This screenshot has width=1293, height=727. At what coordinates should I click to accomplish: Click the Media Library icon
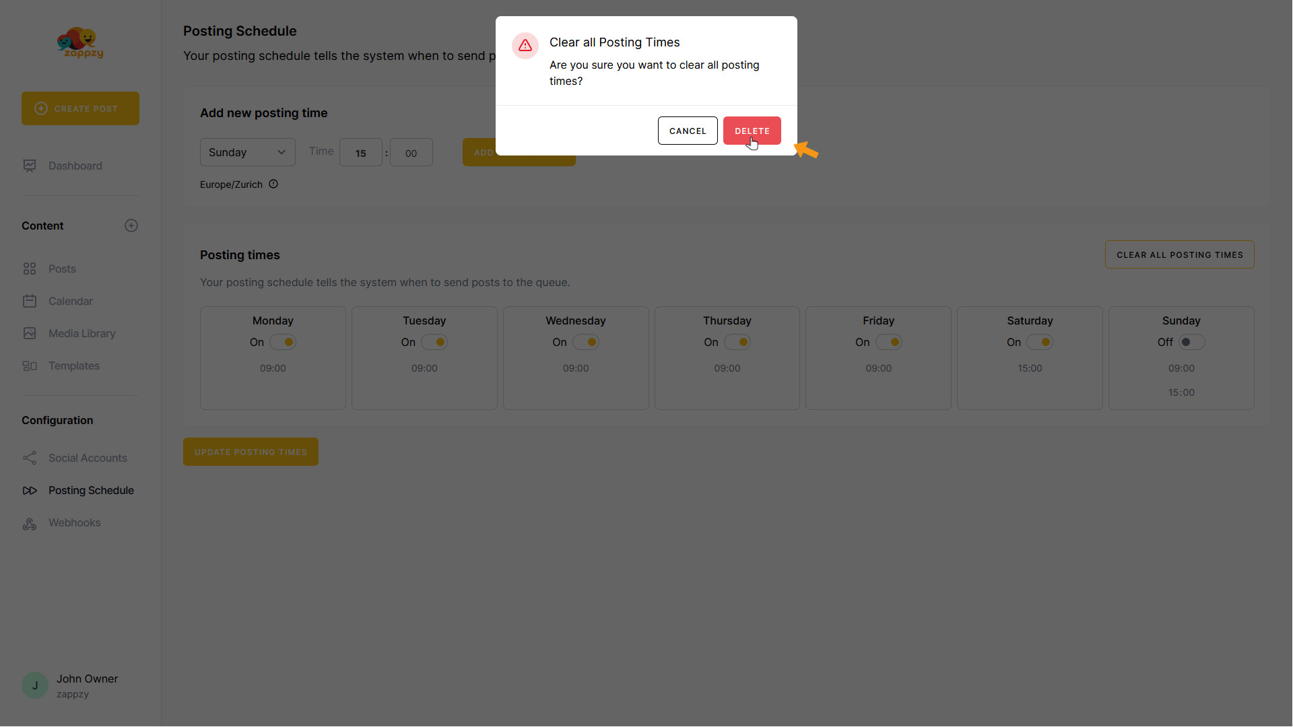click(30, 333)
